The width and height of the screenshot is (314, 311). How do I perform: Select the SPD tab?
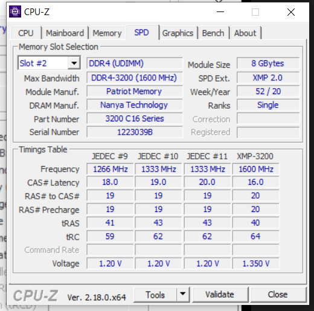pos(142,33)
